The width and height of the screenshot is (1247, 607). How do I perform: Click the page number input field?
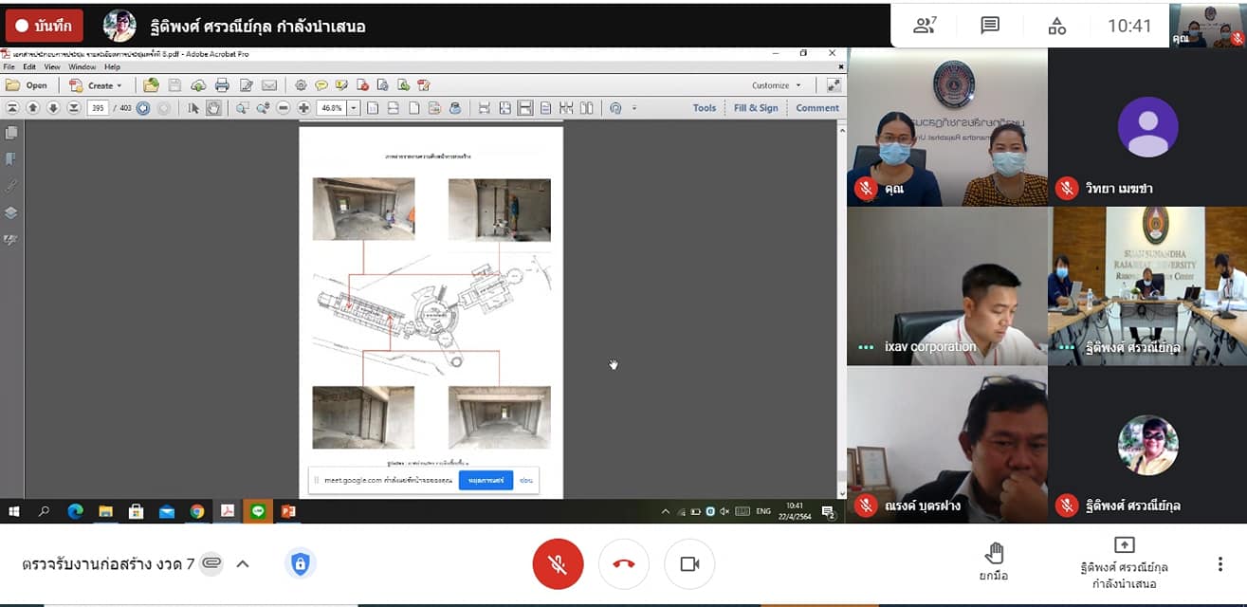[98, 108]
